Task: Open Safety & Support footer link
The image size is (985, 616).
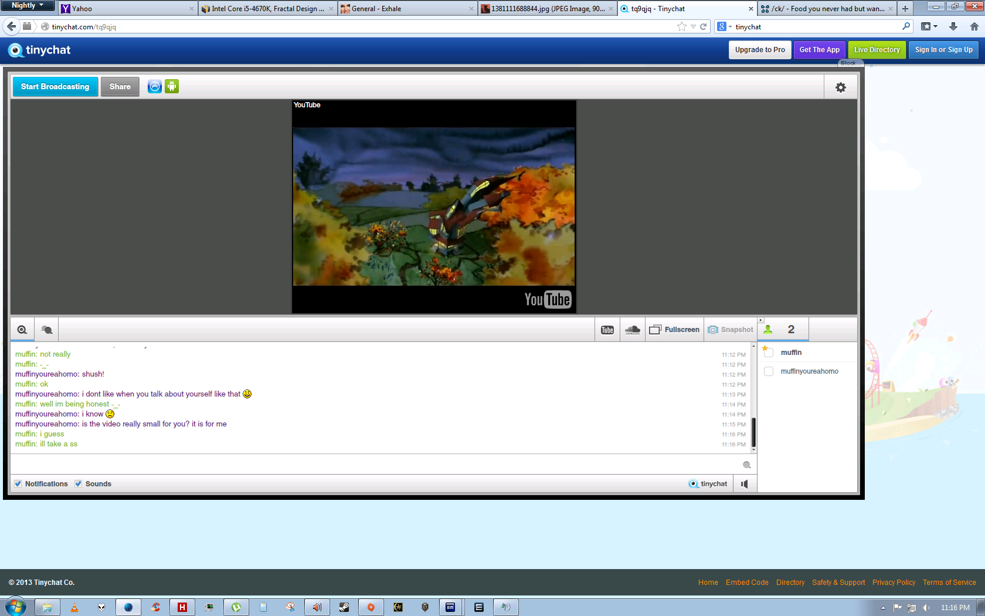Action: (x=838, y=583)
